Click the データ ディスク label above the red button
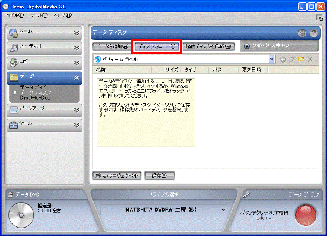 (x=304, y=194)
